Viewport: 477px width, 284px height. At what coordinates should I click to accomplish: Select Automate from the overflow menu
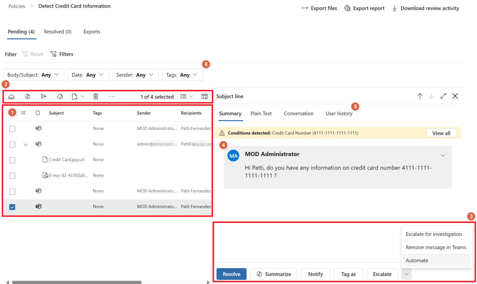[417, 261]
